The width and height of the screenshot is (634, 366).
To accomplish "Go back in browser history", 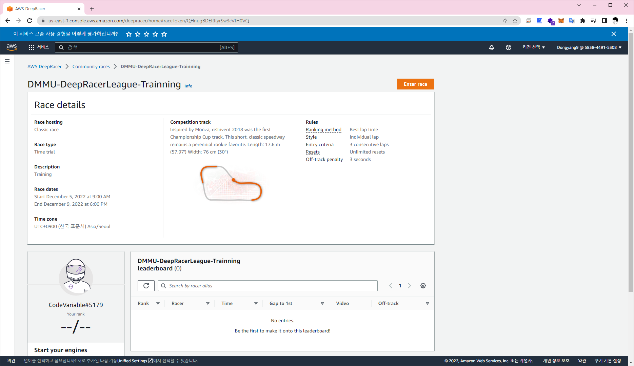I will click(x=8, y=21).
